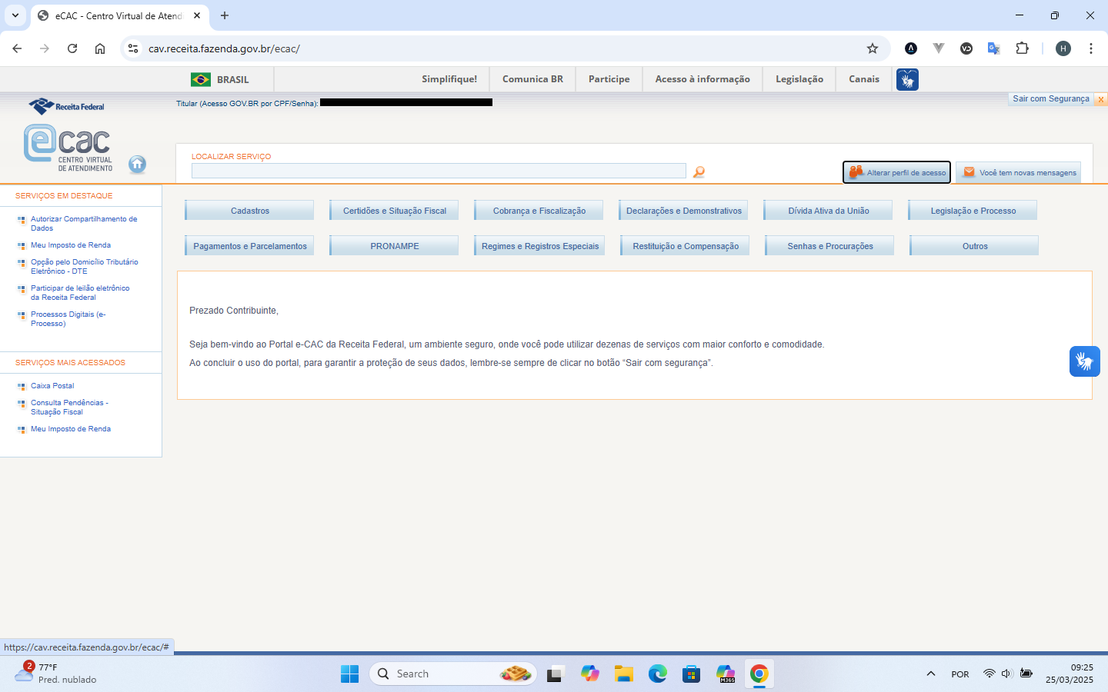Screen dimensions: 1108x692
Task: Open the Caixa Postal link
Action: point(52,386)
